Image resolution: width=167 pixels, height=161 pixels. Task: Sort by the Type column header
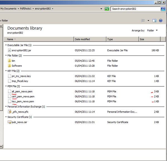click(122, 39)
